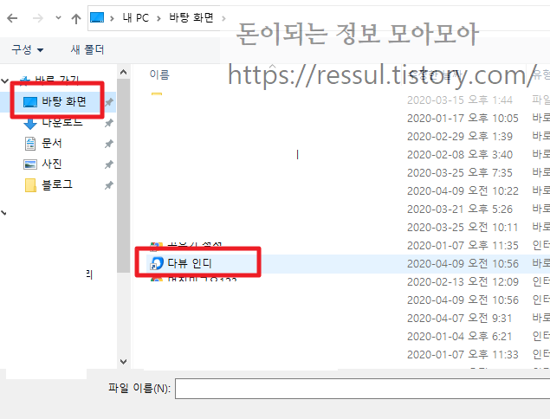The height and width of the screenshot is (419, 550).
Task: Click the PC icon in address bar
Action: click(97, 17)
